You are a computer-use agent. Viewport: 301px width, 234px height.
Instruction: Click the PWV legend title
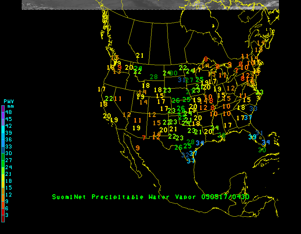(9, 101)
